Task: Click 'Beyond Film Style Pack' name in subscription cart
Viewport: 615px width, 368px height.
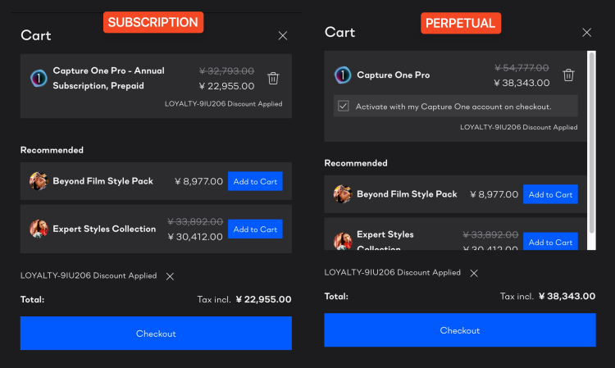Action: 102,181
